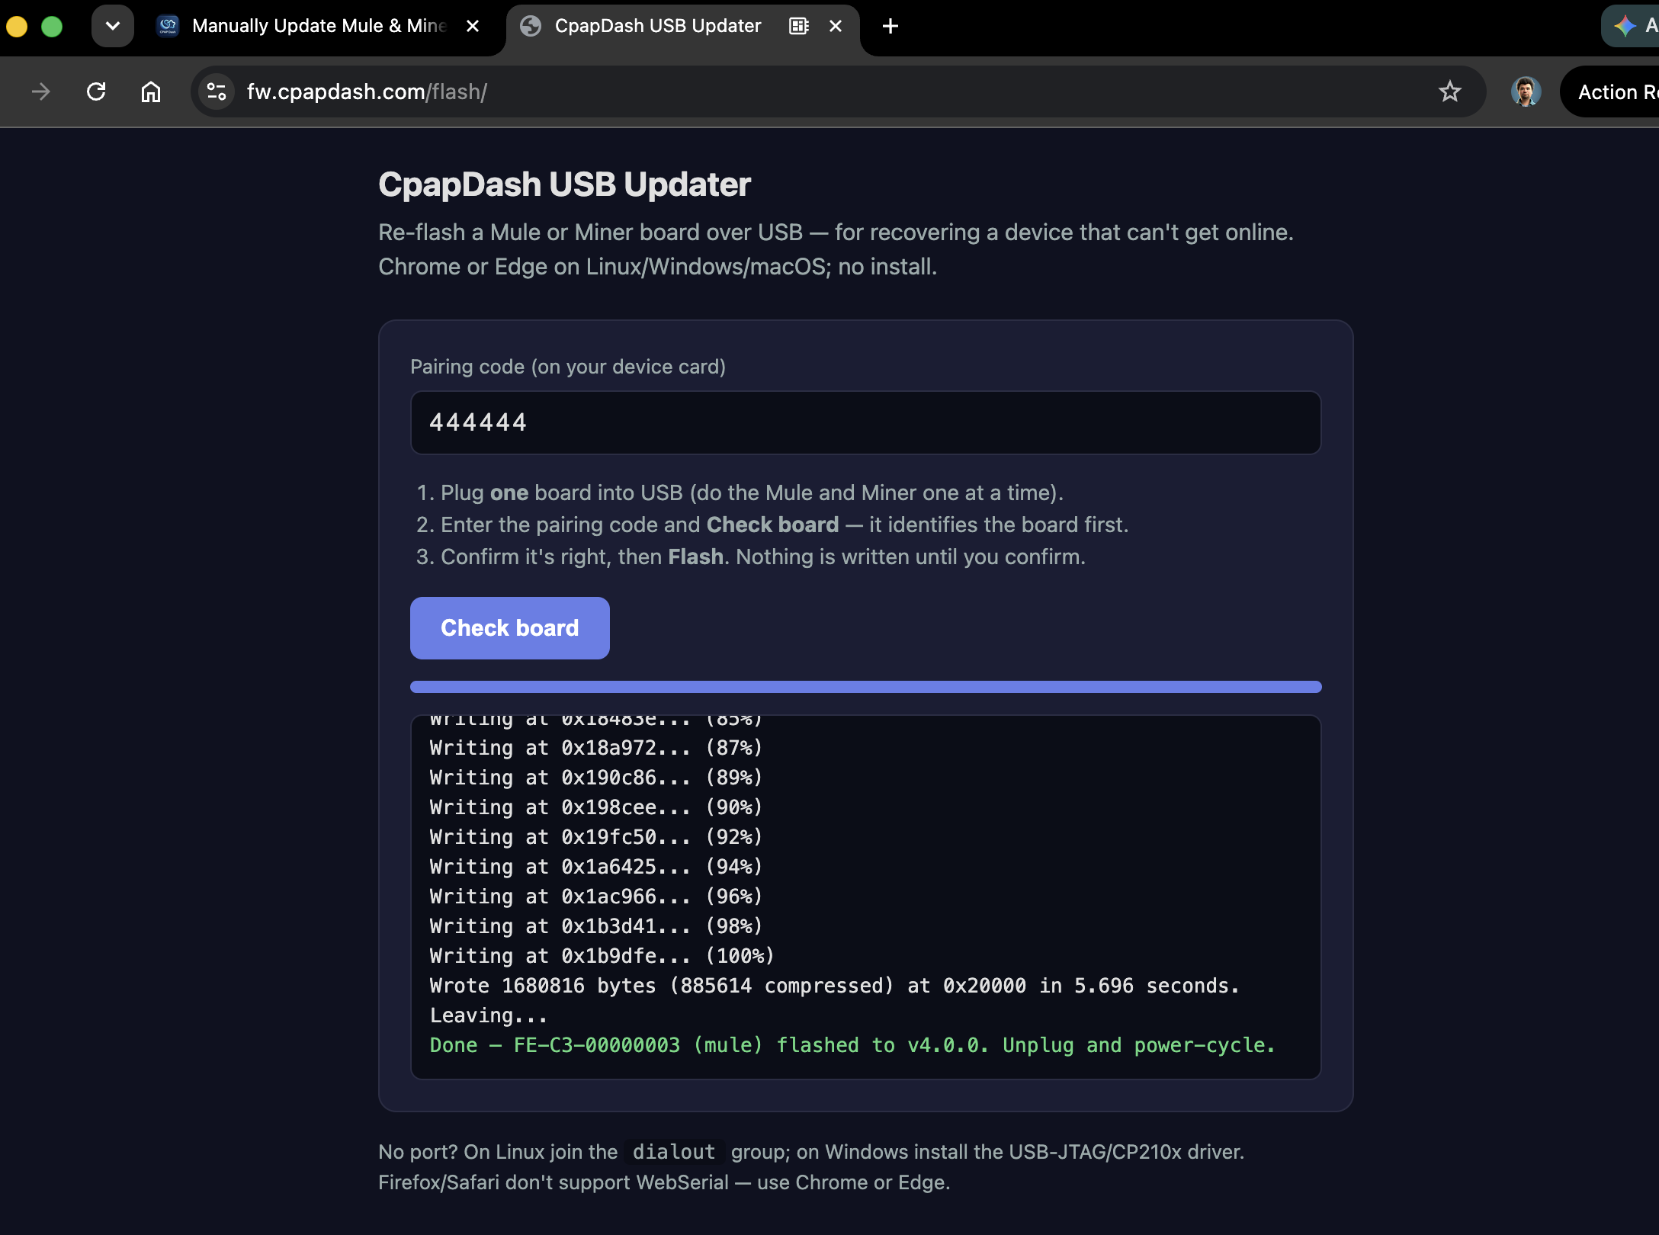Close the CpapDash USB Updater tab
1659x1235 pixels.
click(836, 27)
